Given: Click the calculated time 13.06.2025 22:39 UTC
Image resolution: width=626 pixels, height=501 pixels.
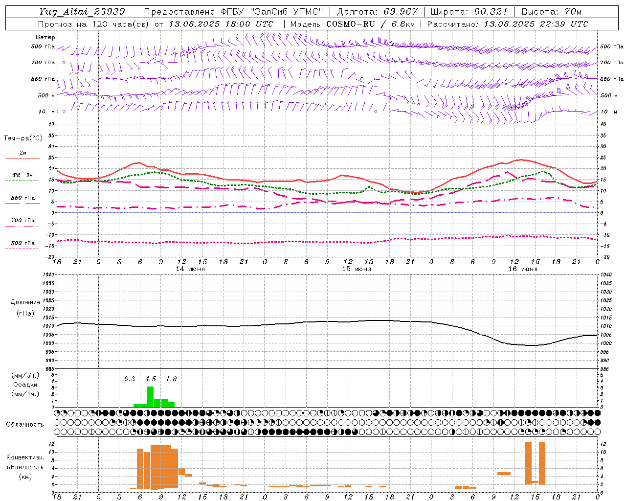Looking at the screenshot, I should tap(536, 24).
